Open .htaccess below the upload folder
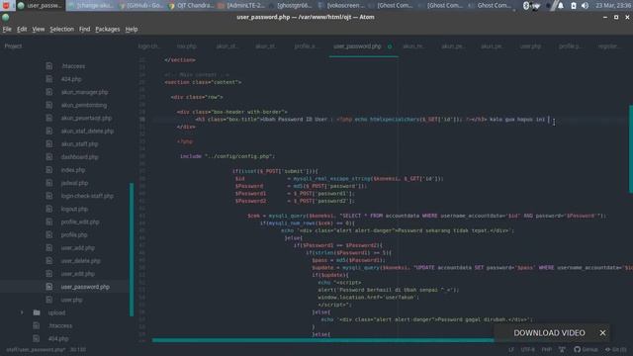The height and width of the screenshot is (356, 633). pos(60,325)
